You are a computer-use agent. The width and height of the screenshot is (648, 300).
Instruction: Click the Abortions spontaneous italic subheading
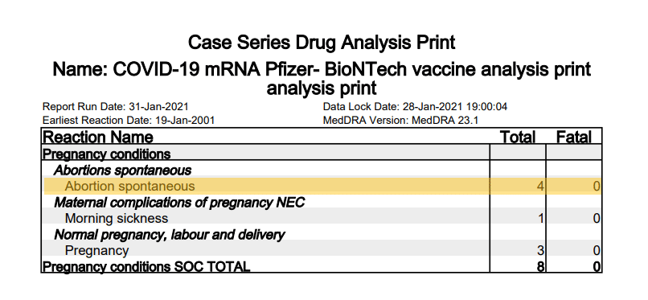pos(123,170)
